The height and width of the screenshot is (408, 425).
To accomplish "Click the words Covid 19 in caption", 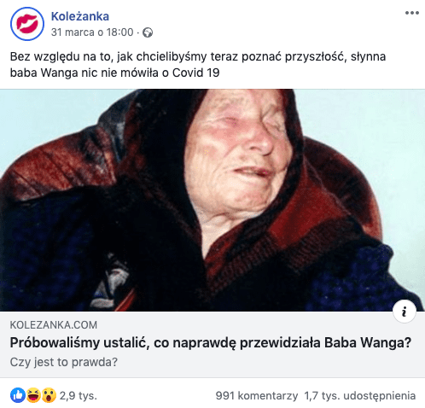I will (195, 73).
